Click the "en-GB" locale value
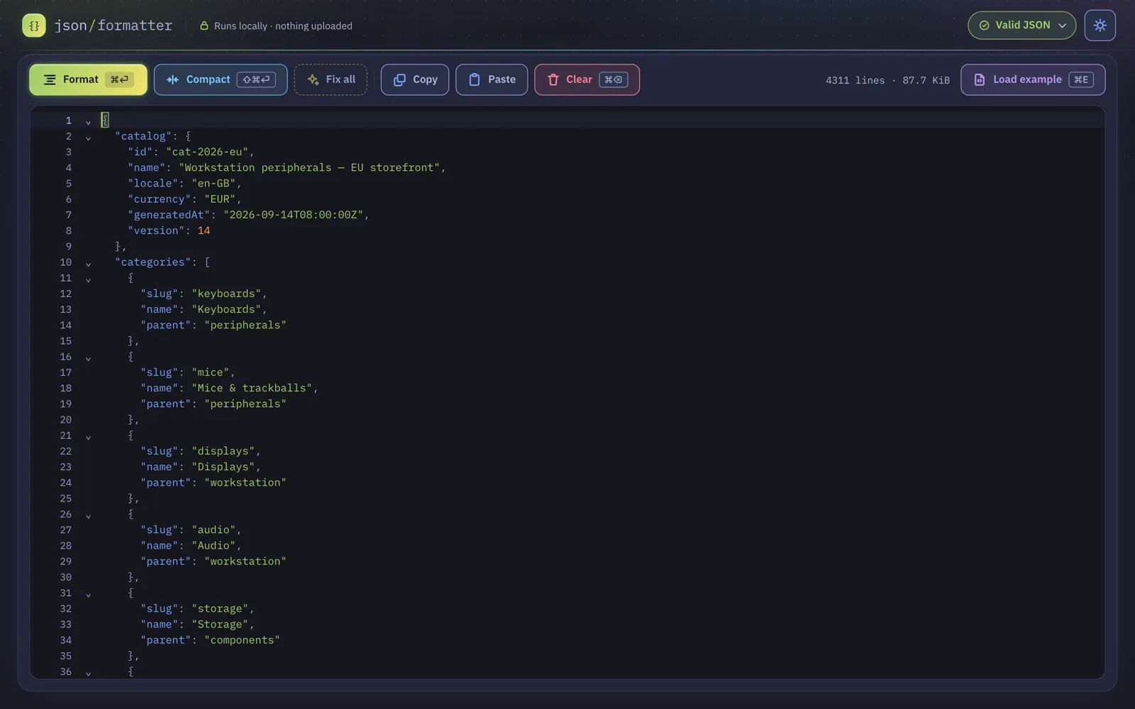 click(x=214, y=183)
